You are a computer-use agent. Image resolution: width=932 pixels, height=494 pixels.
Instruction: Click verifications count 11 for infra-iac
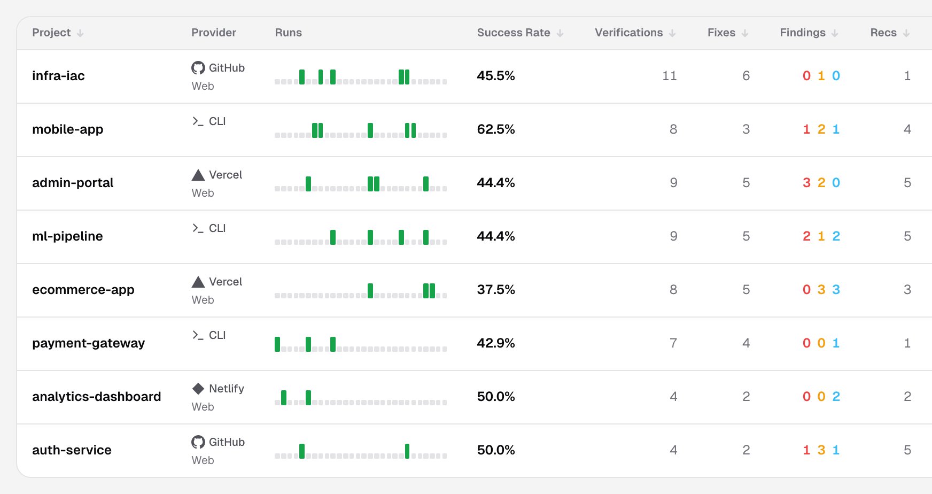(670, 76)
